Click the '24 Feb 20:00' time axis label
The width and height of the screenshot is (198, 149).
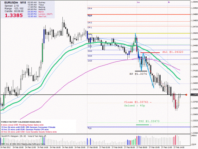point(80,147)
